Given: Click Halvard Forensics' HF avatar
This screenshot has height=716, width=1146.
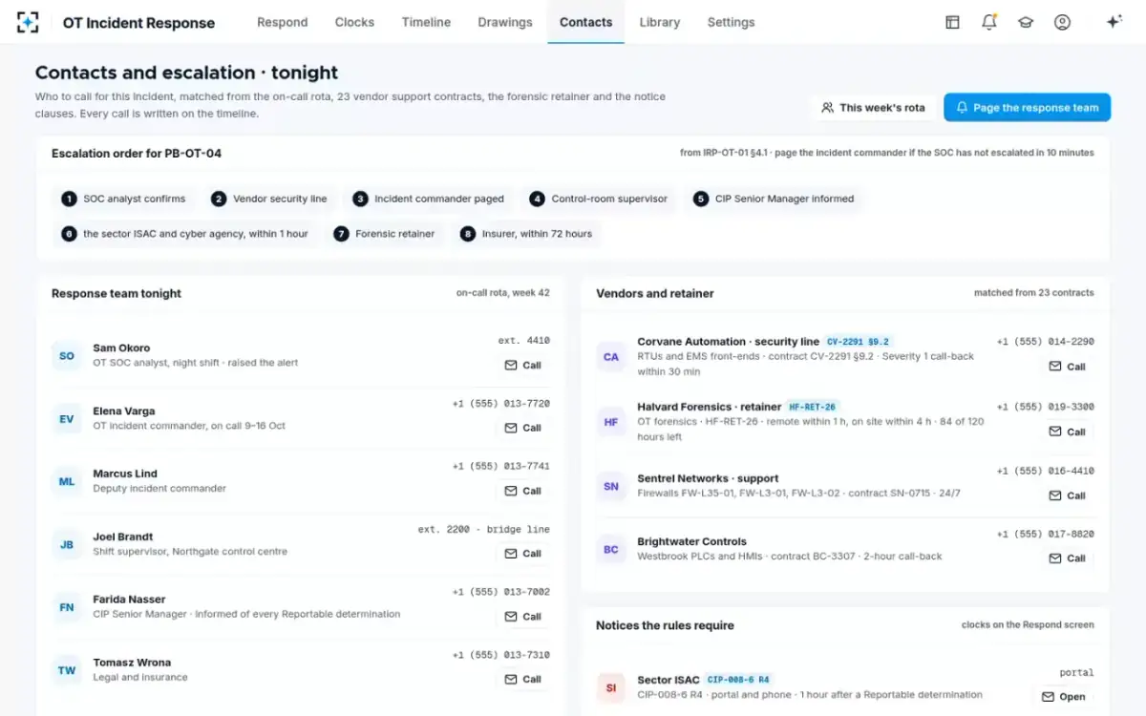Looking at the screenshot, I should 611,422.
